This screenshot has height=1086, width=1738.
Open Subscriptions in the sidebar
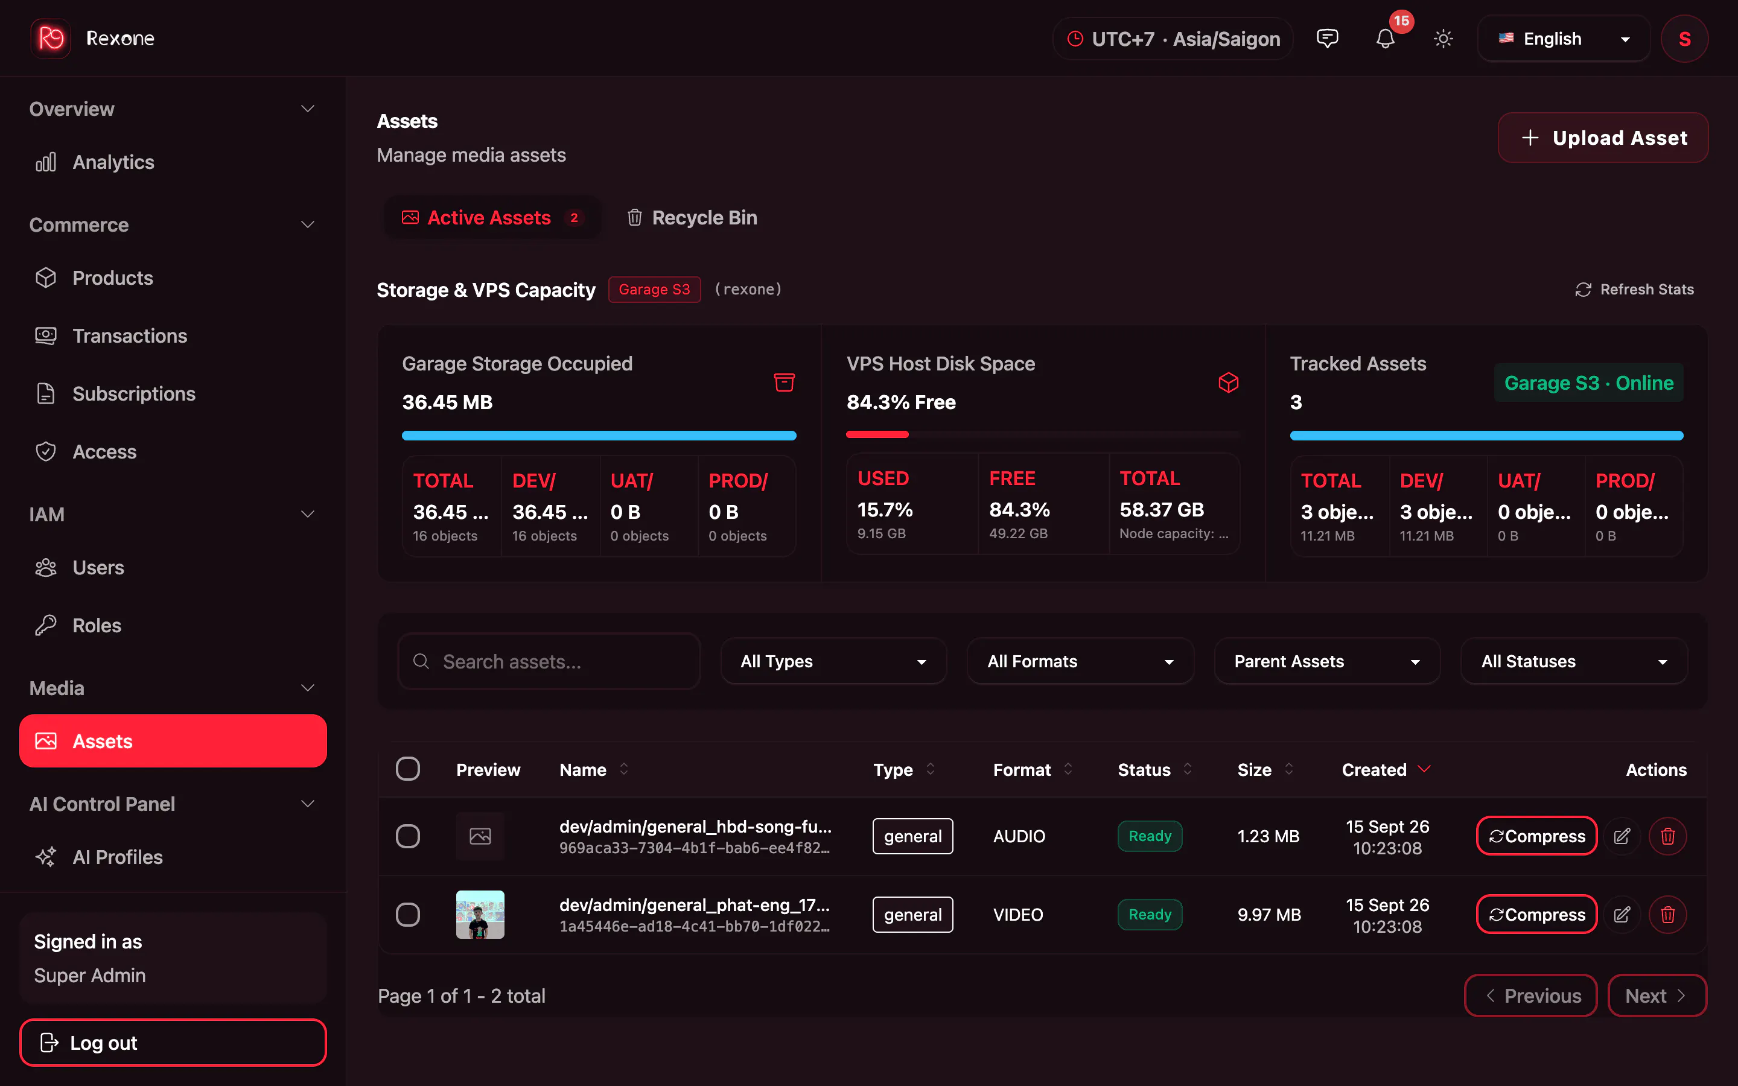pyautogui.click(x=173, y=393)
